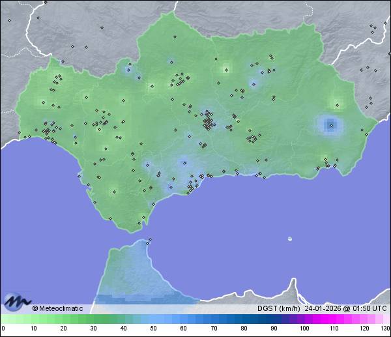Click the © Meteoclimatic copyright text
Image resolution: width=391 pixels, height=337 pixels.
(x=61, y=308)
